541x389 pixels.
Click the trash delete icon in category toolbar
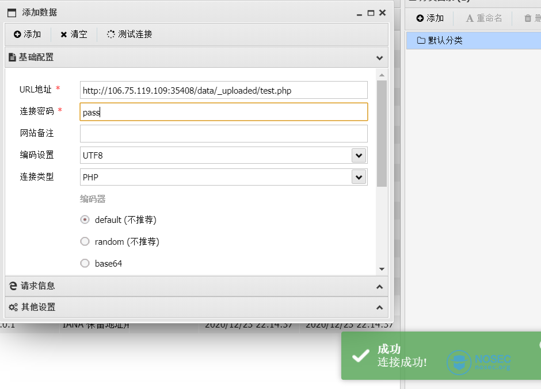[x=528, y=18]
